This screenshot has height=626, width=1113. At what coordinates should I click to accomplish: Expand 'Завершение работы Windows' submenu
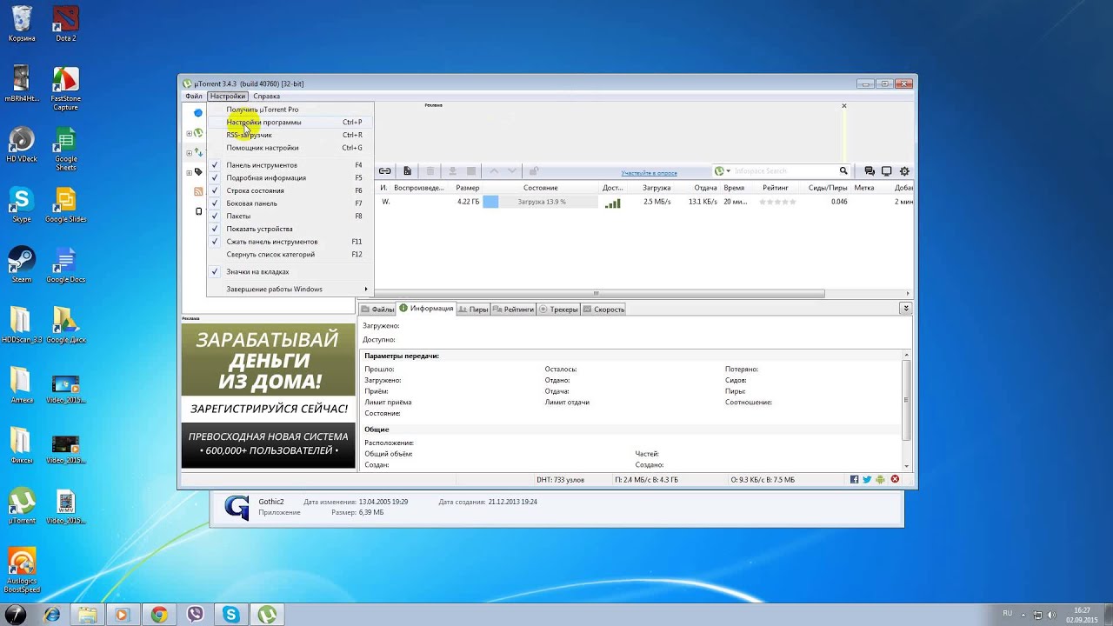(290, 289)
